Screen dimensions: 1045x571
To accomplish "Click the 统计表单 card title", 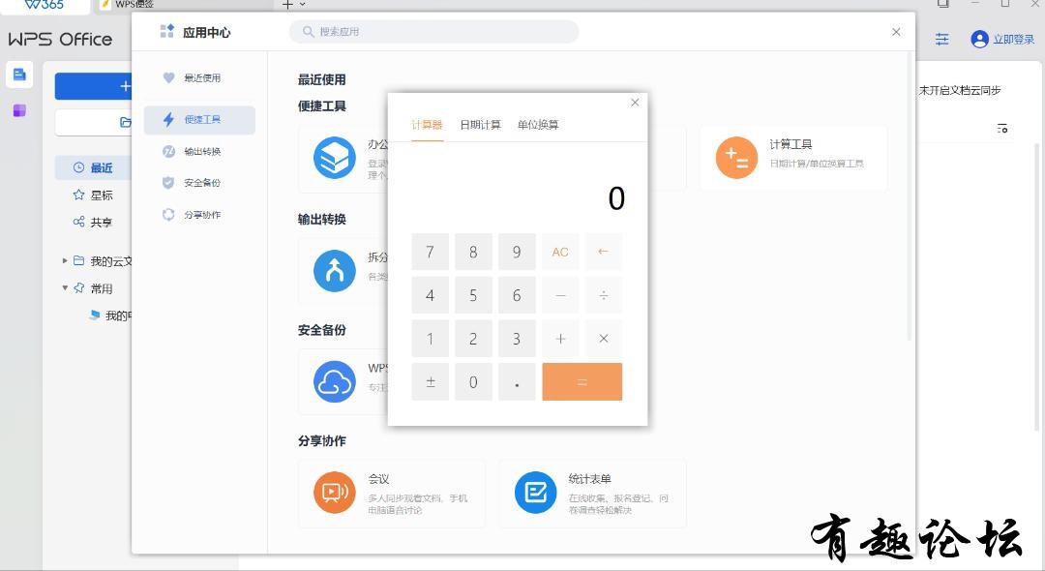I will tap(590, 479).
